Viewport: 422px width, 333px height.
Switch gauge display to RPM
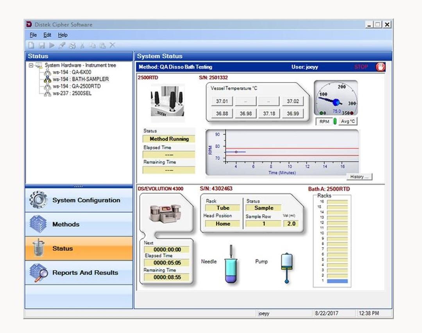point(324,121)
